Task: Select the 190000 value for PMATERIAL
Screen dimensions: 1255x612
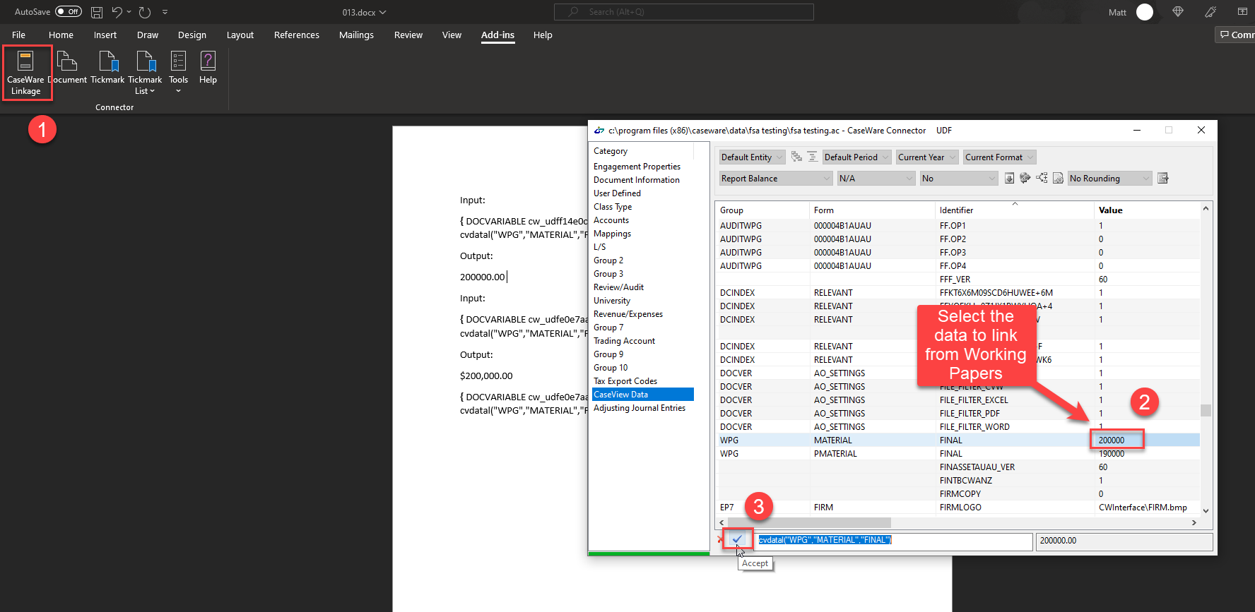Action: pyautogui.click(x=1112, y=453)
